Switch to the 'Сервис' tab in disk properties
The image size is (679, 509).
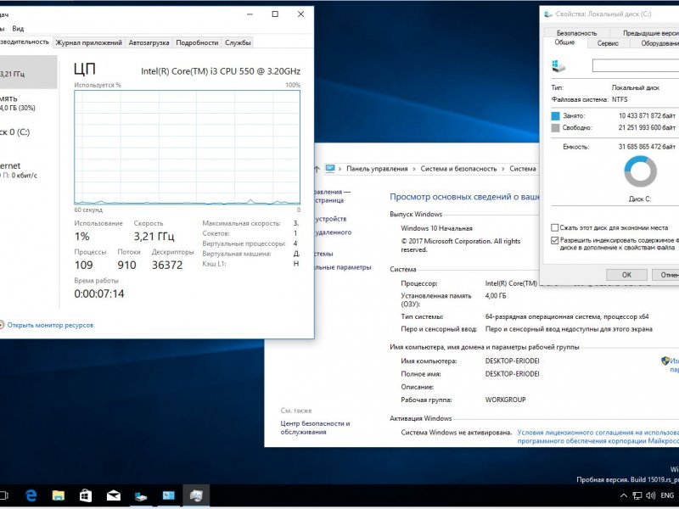[608, 43]
